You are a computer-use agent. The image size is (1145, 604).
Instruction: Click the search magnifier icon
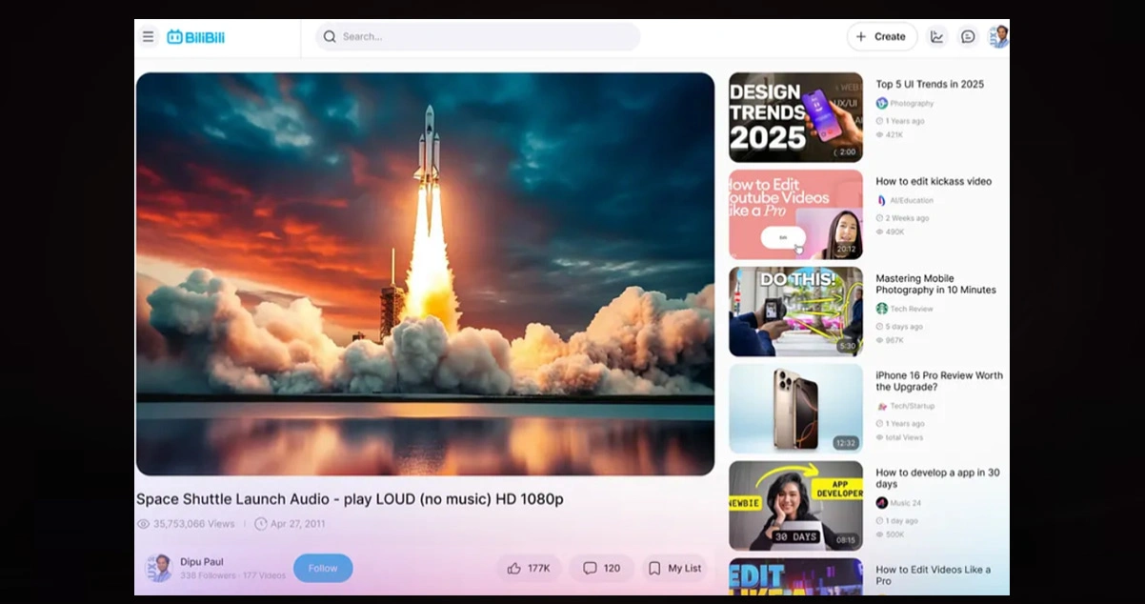click(330, 37)
